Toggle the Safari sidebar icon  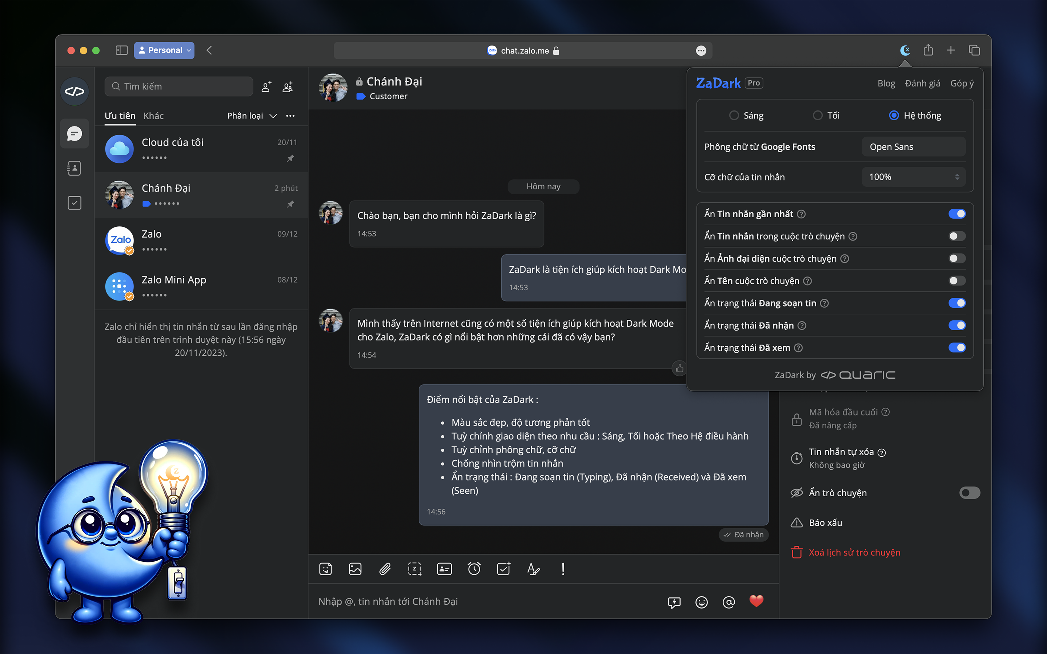tap(121, 50)
